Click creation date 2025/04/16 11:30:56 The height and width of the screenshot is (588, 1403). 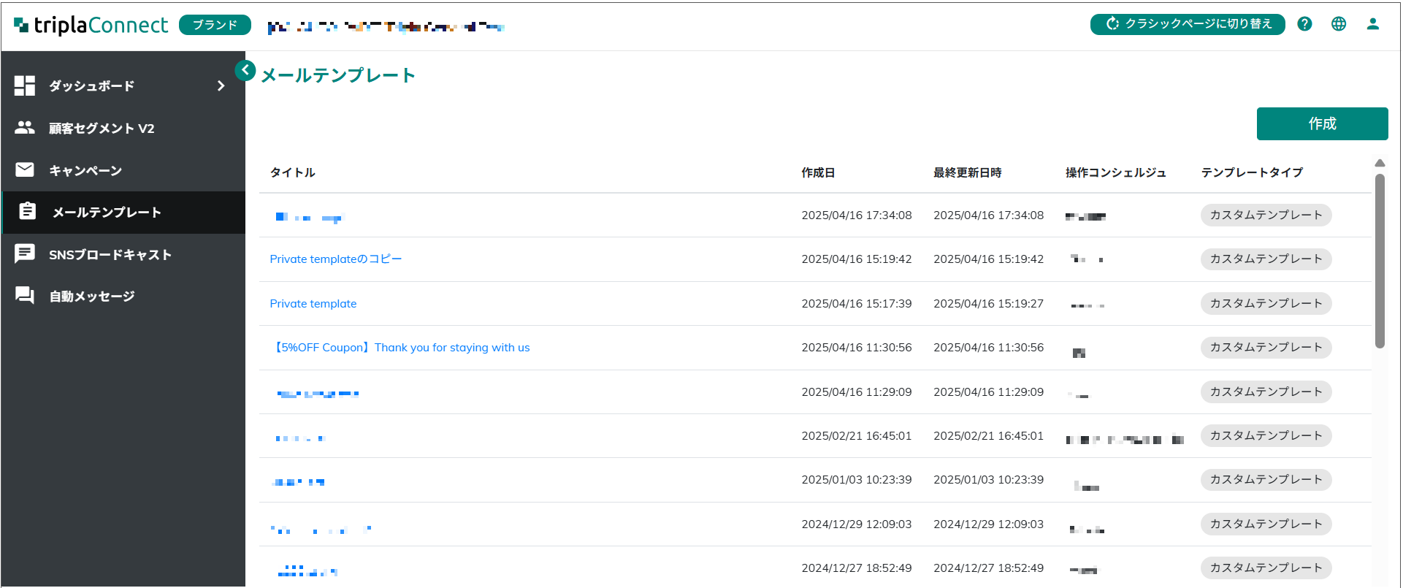(x=857, y=348)
